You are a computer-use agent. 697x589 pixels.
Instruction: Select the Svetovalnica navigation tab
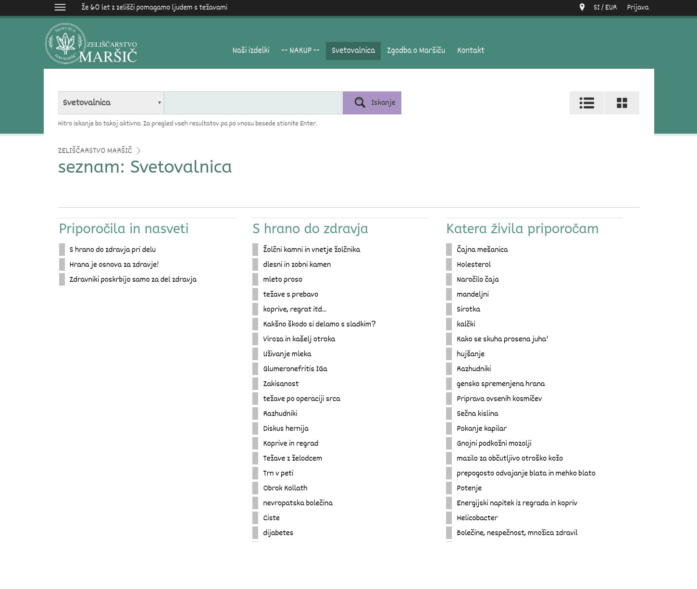point(353,50)
